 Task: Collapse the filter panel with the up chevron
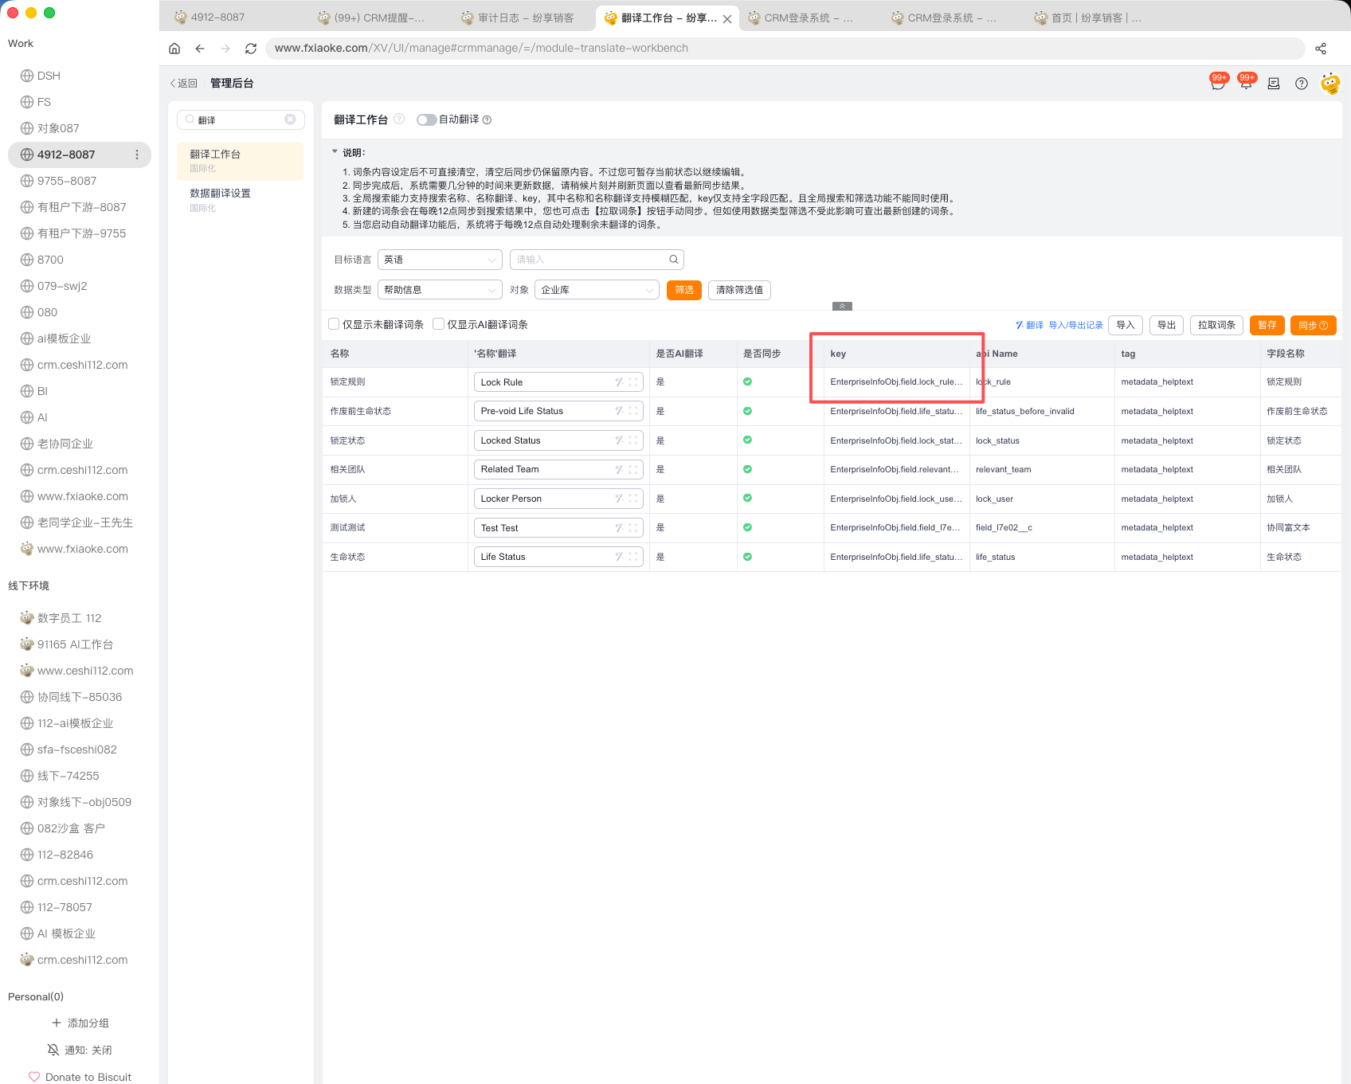click(842, 307)
